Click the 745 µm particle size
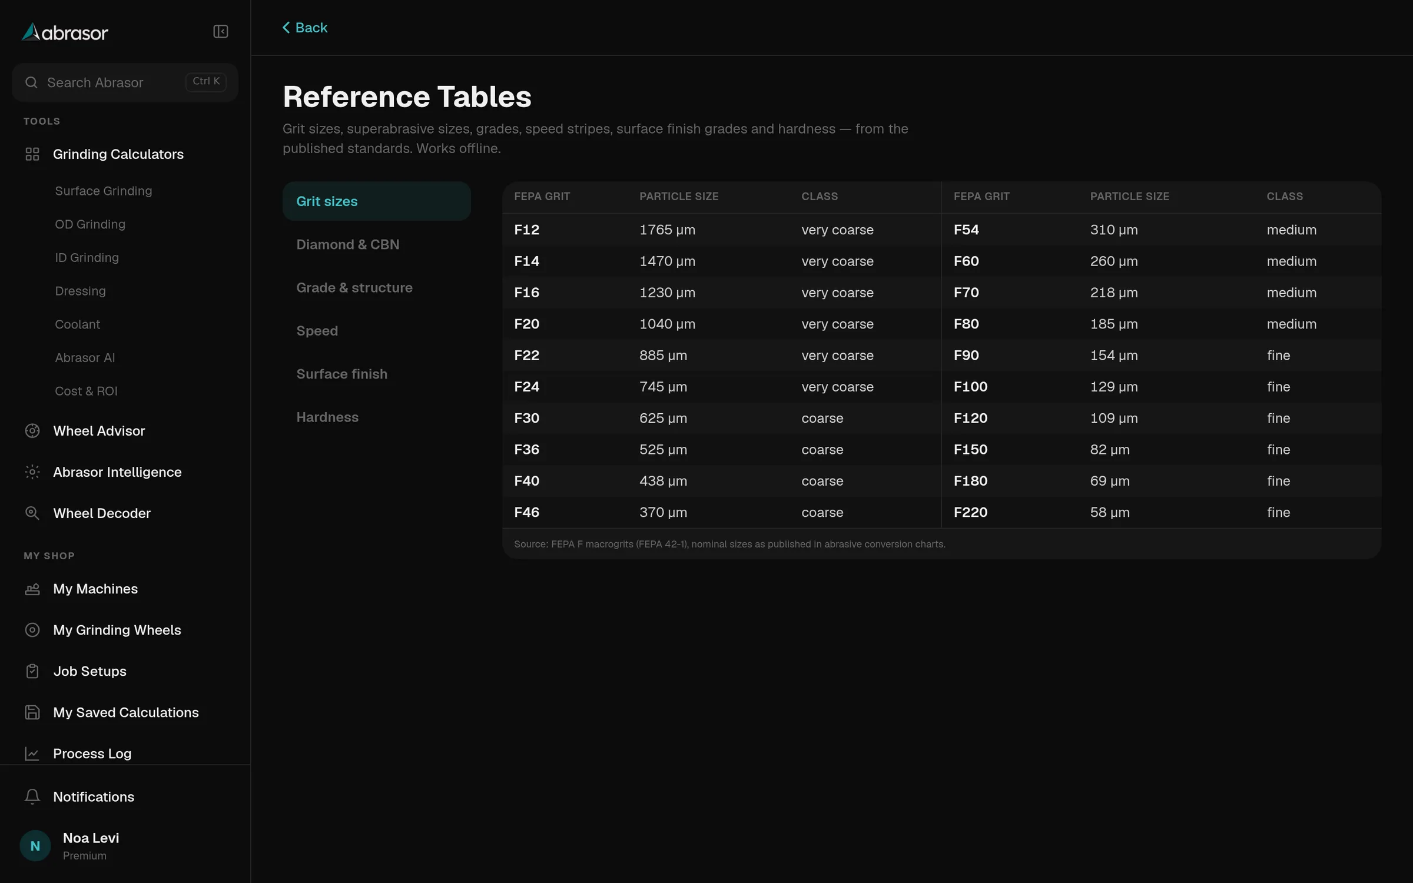This screenshot has width=1413, height=883. point(663,387)
